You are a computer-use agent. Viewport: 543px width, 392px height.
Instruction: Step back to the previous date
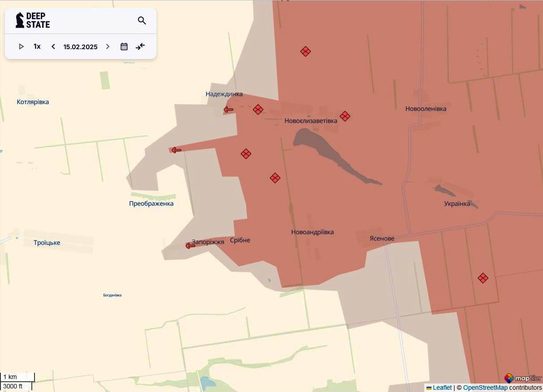pos(53,46)
